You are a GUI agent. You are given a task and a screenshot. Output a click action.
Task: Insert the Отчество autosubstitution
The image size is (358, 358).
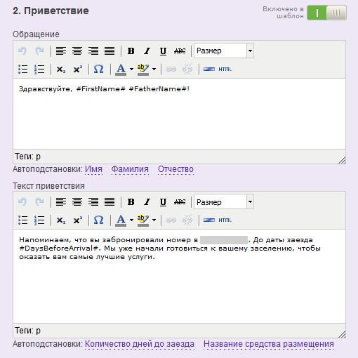tap(175, 169)
